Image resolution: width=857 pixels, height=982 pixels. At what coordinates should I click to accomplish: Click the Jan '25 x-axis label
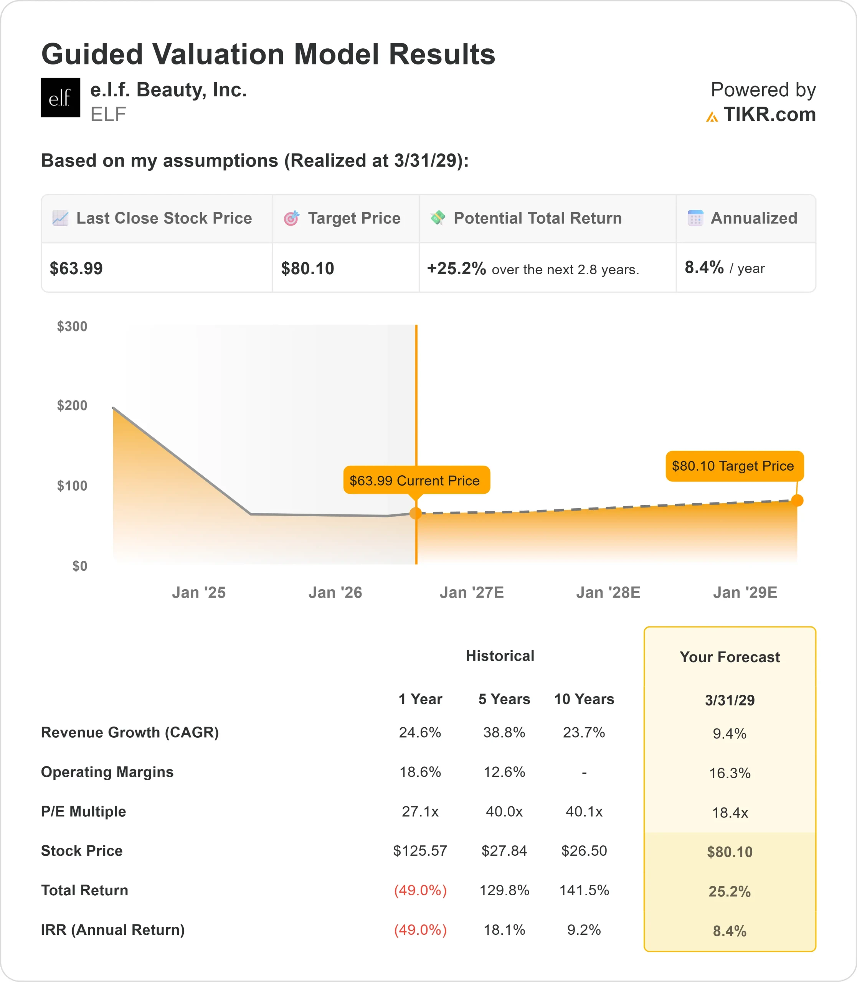pos(199,593)
